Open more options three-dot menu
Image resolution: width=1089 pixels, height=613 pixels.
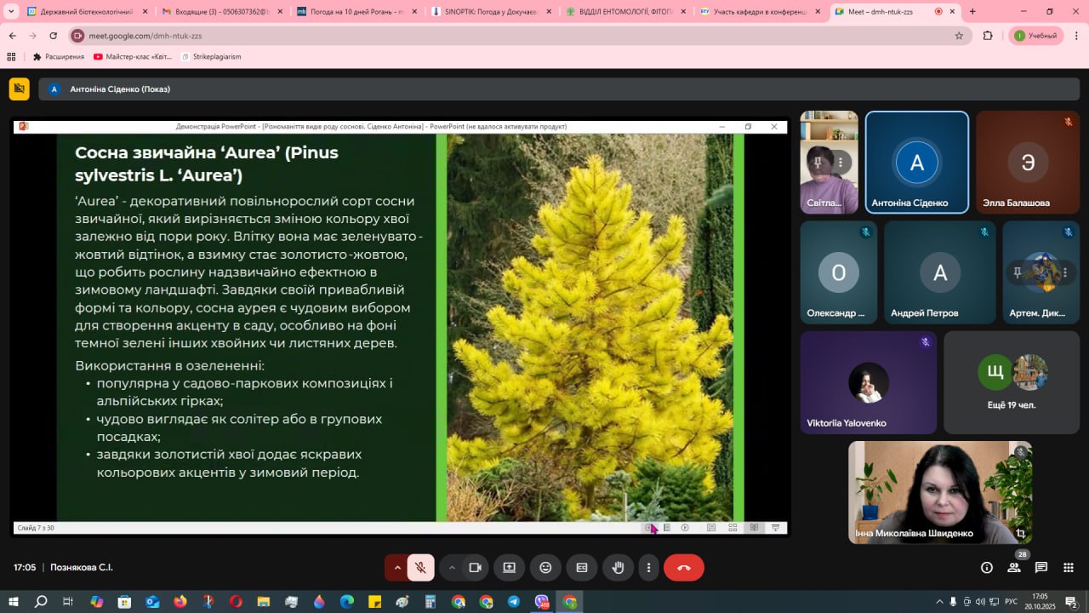tap(648, 568)
